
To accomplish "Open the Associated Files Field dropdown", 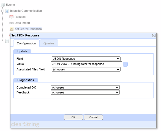I will [86, 69].
